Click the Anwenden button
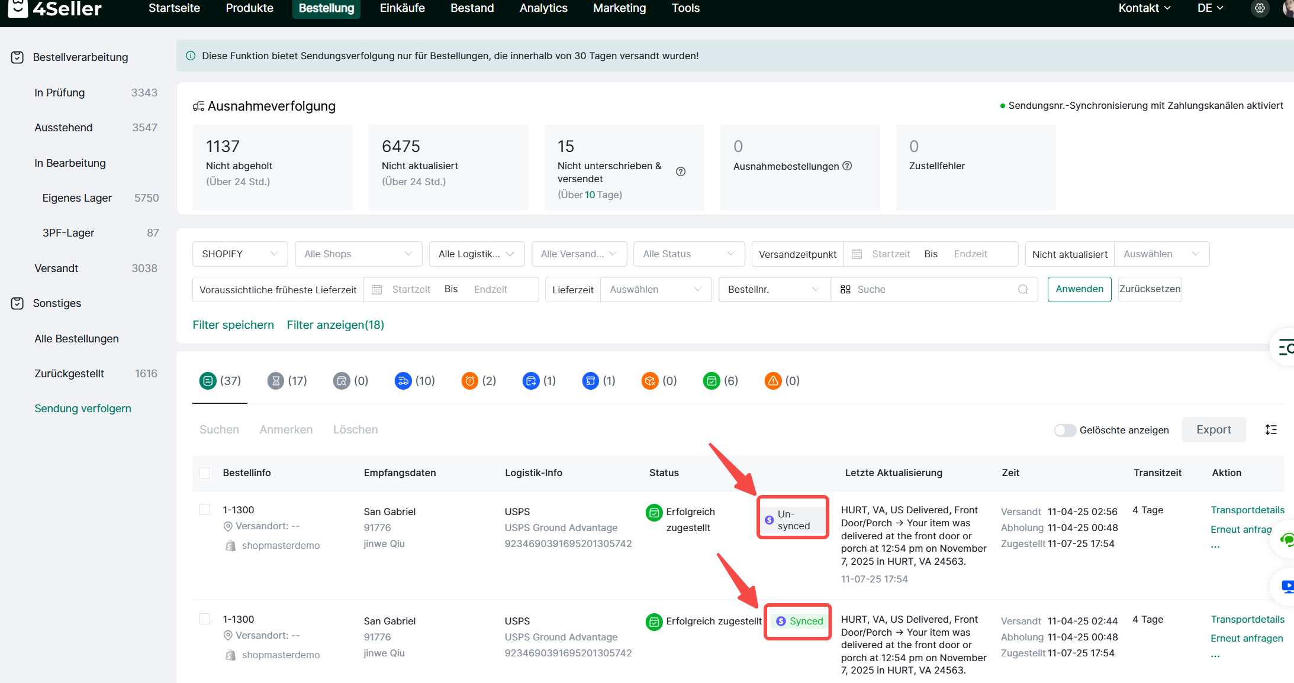Viewport: 1294px width, 683px height. 1079,289
